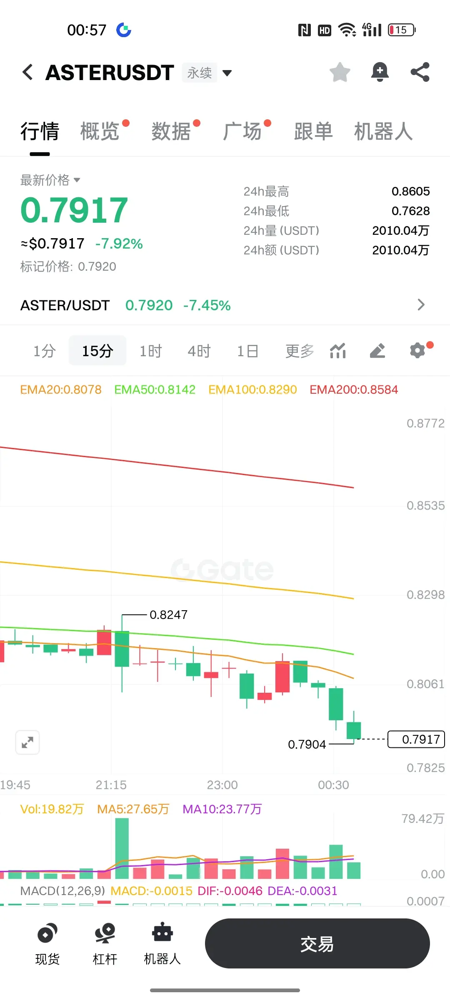Switch to the 数据 tab
The image size is (450, 1001).
click(171, 131)
